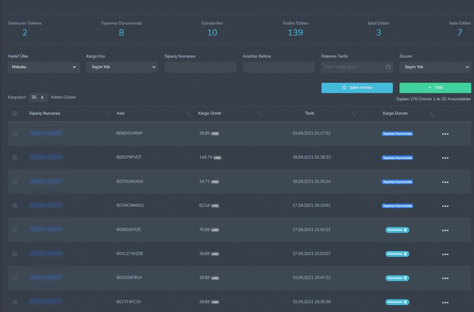Expand the Kargo Hızı dropdown
Image resolution: width=474 pixels, height=312 pixels.
122,67
